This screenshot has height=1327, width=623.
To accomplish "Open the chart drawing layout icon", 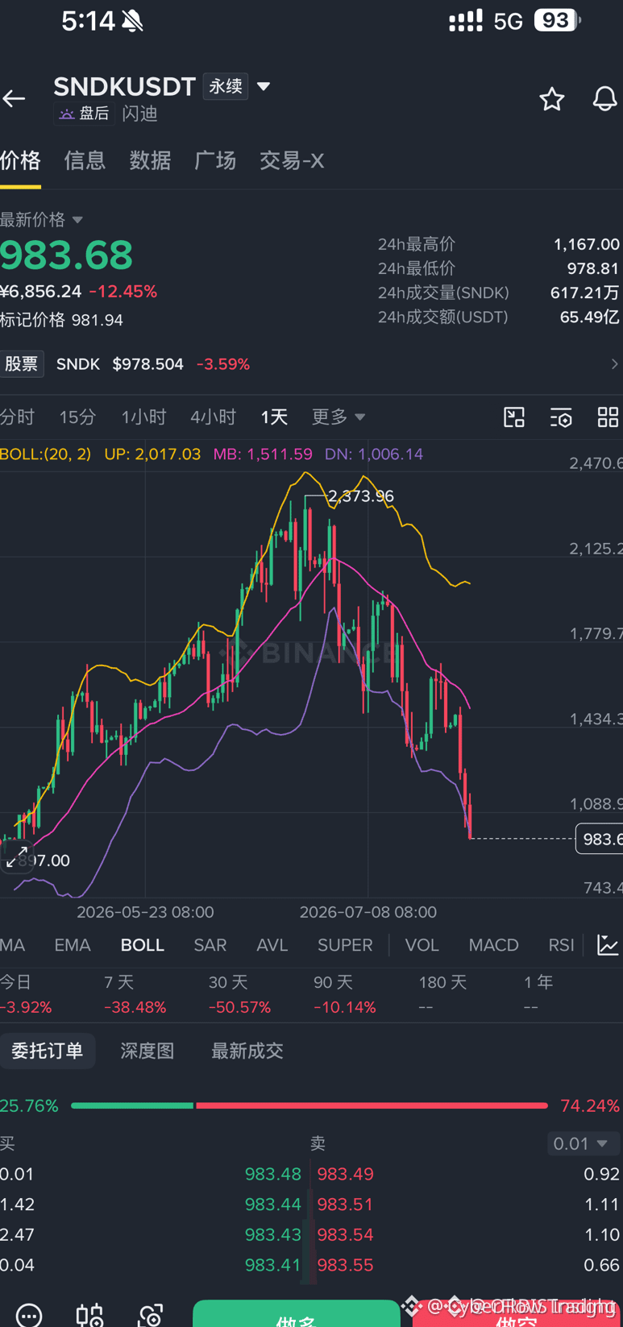I will pyautogui.click(x=514, y=417).
